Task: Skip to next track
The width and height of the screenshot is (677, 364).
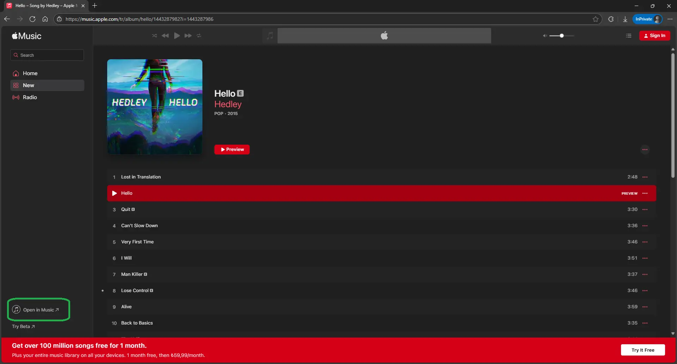Action: point(188,36)
